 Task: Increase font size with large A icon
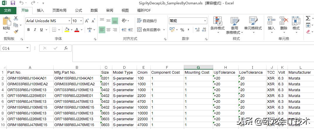(87, 21)
